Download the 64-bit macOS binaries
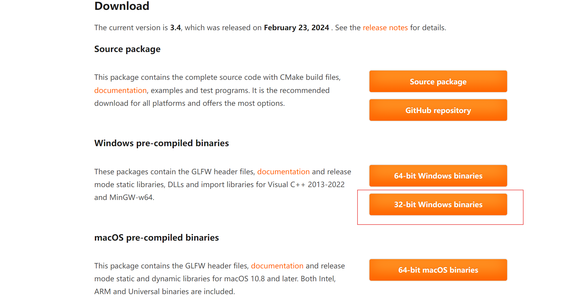581x298 pixels. [x=438, y=270]
